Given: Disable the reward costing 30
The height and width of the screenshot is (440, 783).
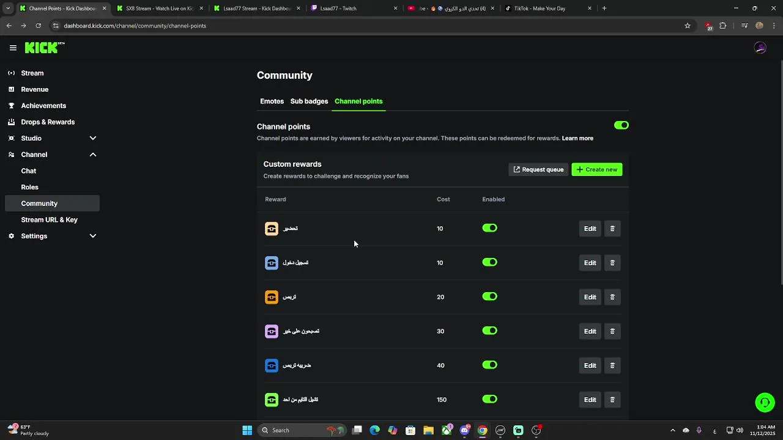Looking at the screenshot, I should [x=489, y=331].
